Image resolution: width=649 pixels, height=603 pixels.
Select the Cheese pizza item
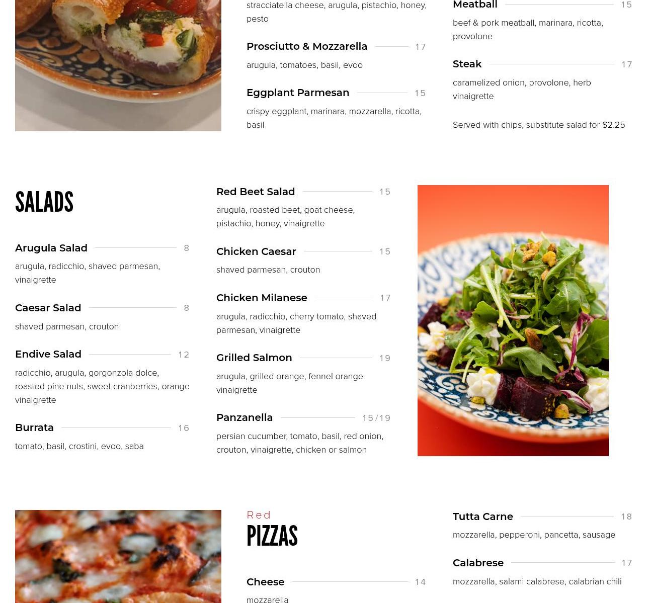coord(266,582)
